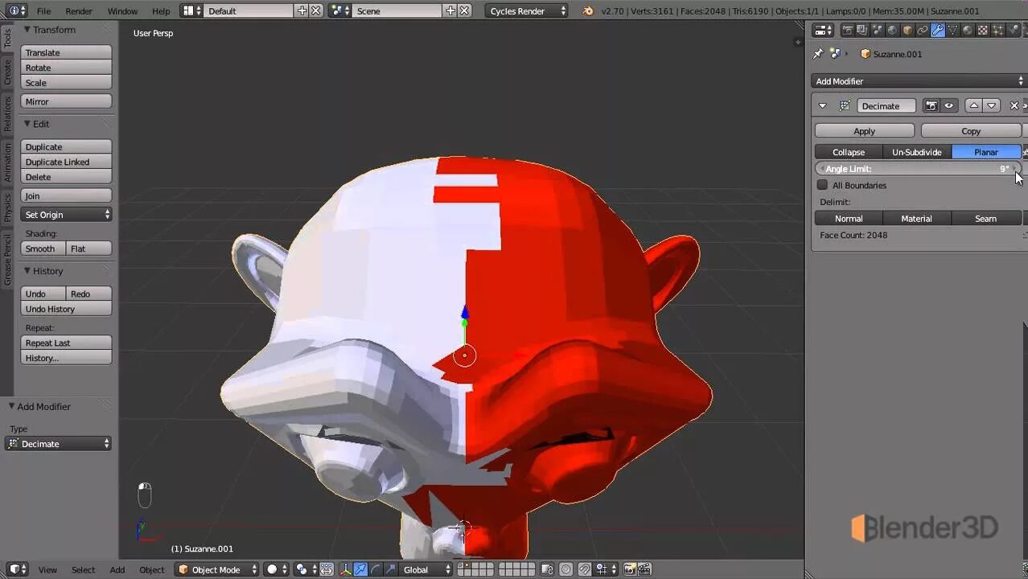
Task: Switch to Collapse decimate mode
Action: tap(849, 152)
